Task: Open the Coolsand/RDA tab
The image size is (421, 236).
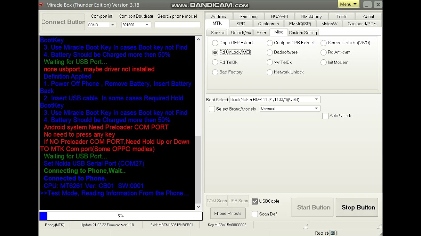Action: pyautogui.click(x=362, y=24)
